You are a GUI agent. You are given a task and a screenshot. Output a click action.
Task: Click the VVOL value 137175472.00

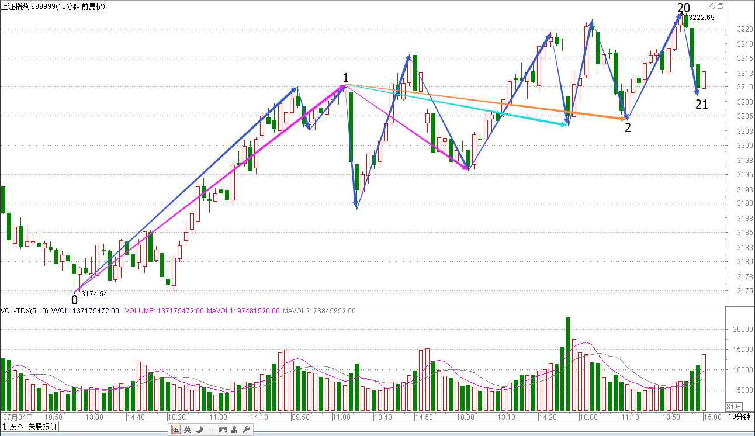[x=95, y=311]
